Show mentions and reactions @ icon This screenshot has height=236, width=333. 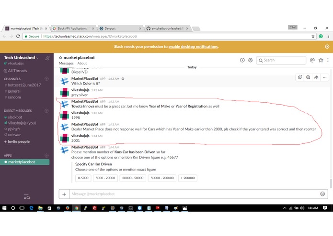[x=312, y=60]
